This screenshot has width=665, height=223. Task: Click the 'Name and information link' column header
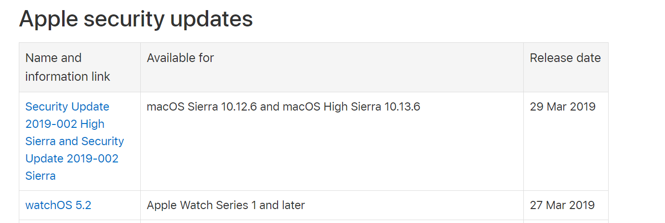67,67
